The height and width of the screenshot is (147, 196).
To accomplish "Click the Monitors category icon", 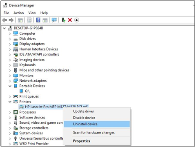I will (16, 76).
